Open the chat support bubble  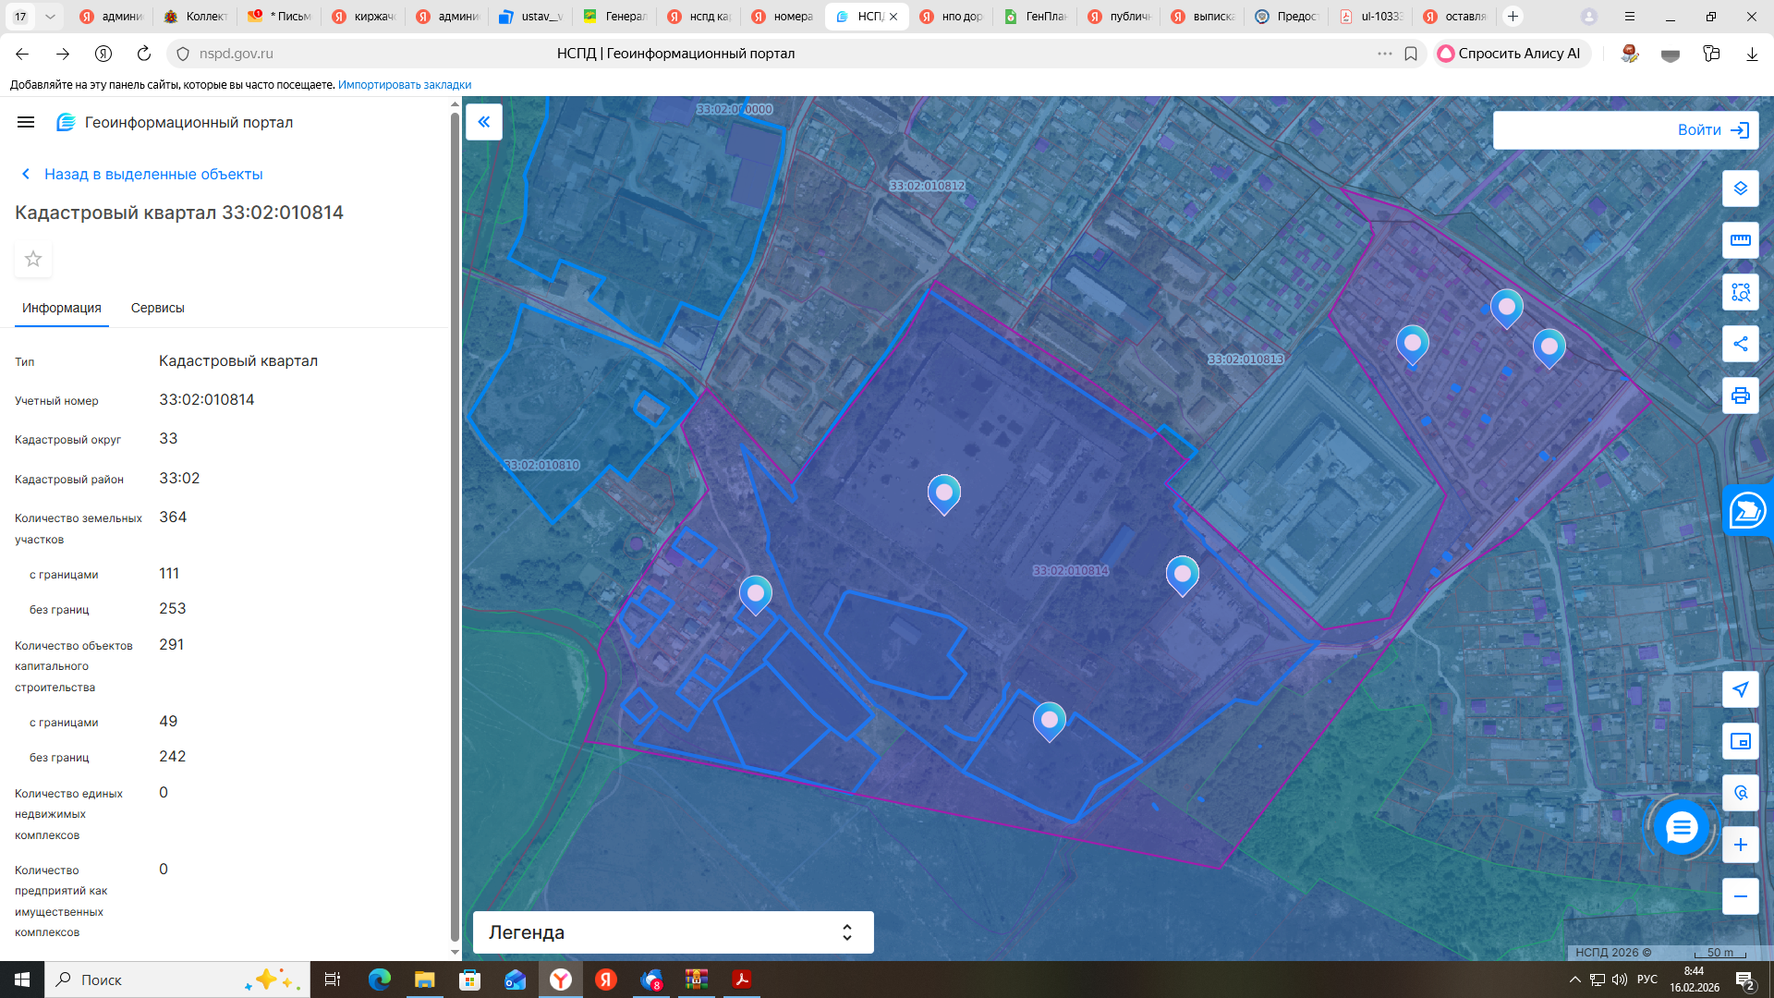pos(1681,827)
